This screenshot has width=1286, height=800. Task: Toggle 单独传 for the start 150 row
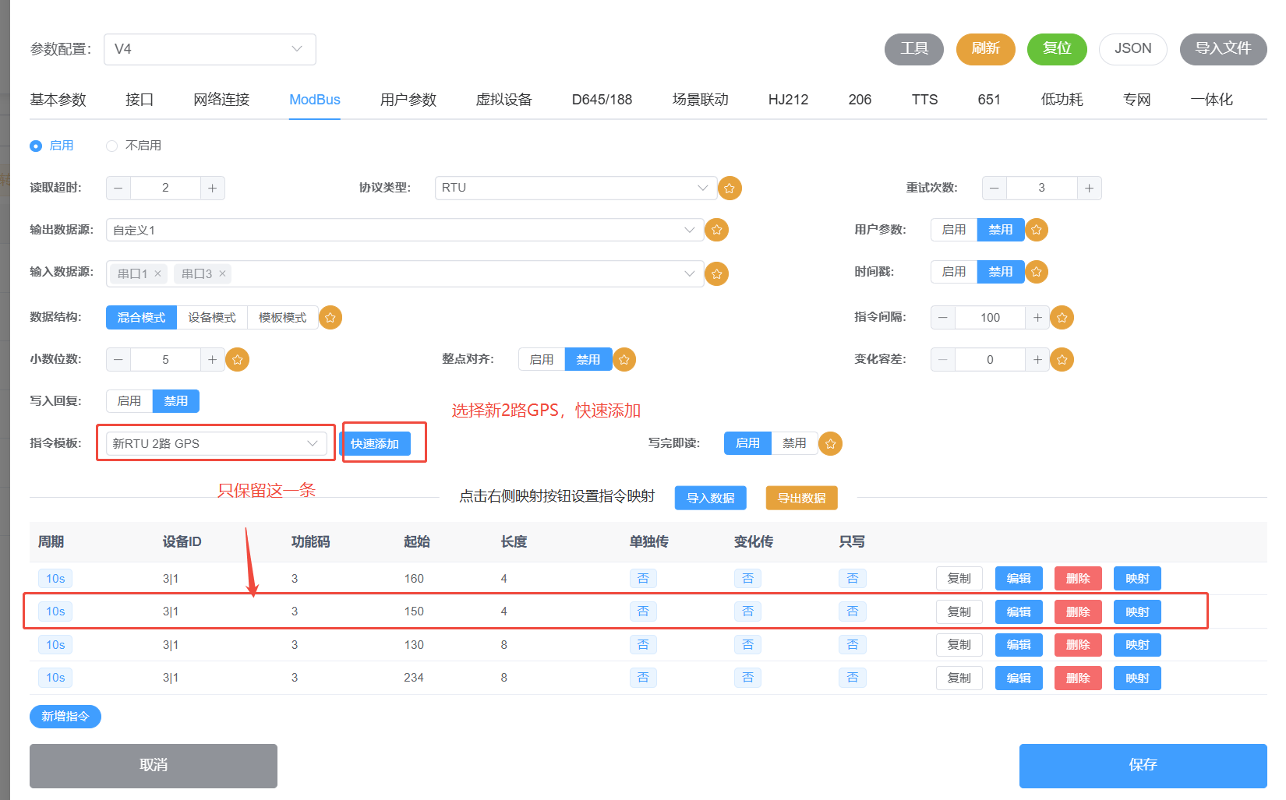643,611
